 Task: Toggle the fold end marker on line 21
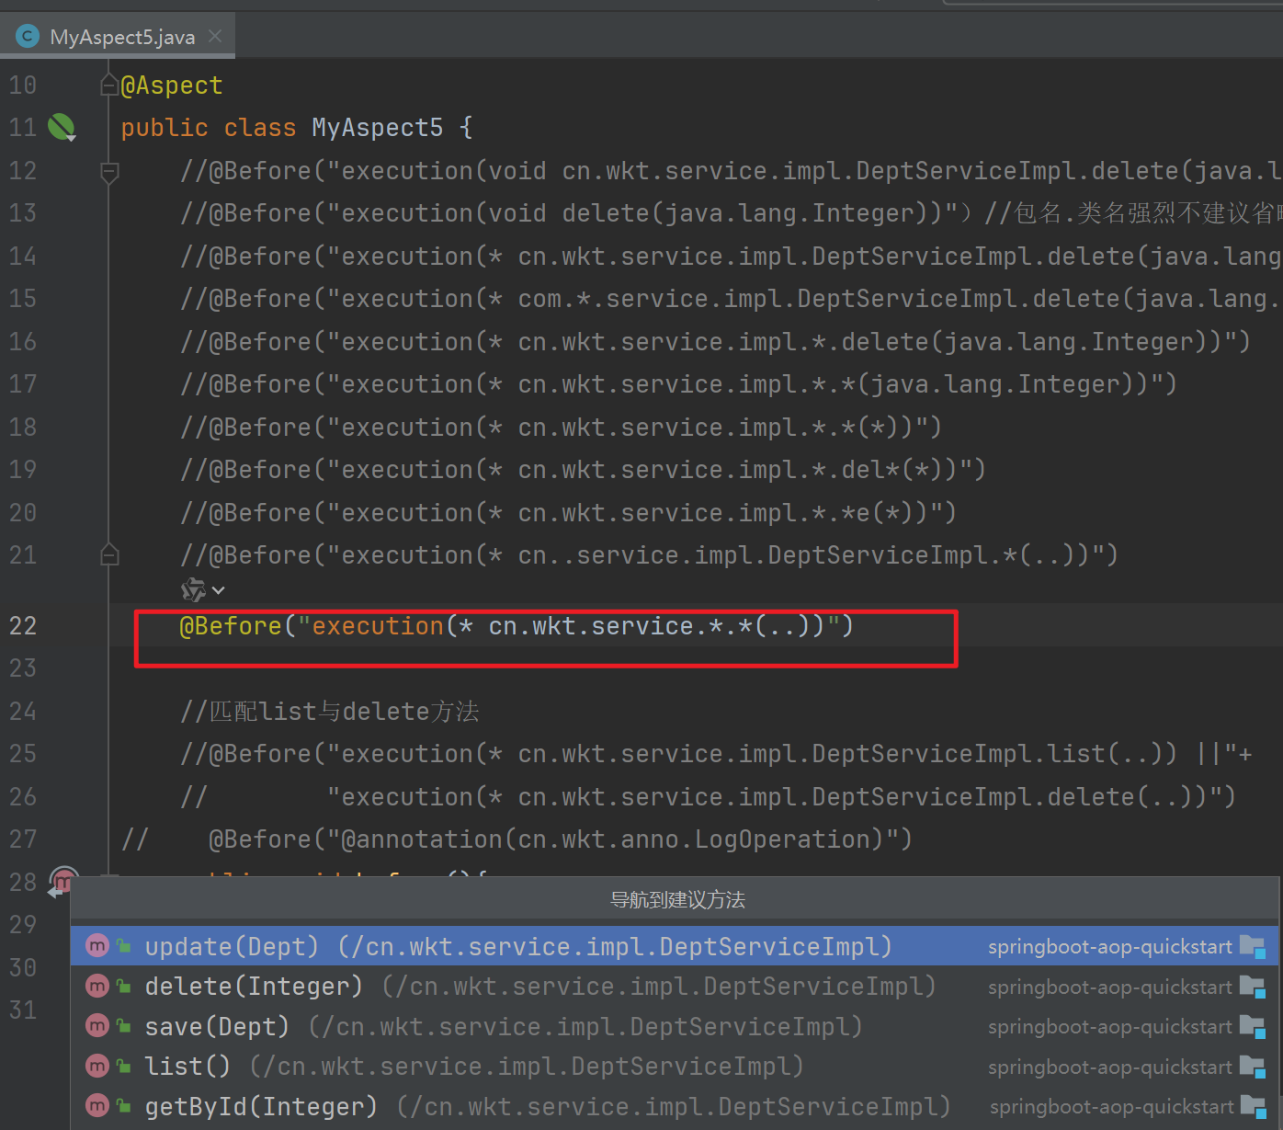[x=108, y=554]
